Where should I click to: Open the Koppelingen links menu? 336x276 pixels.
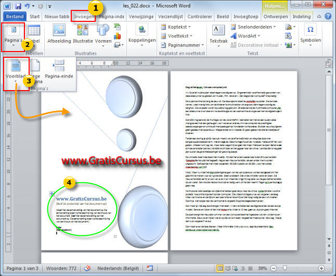pos(142,35)
